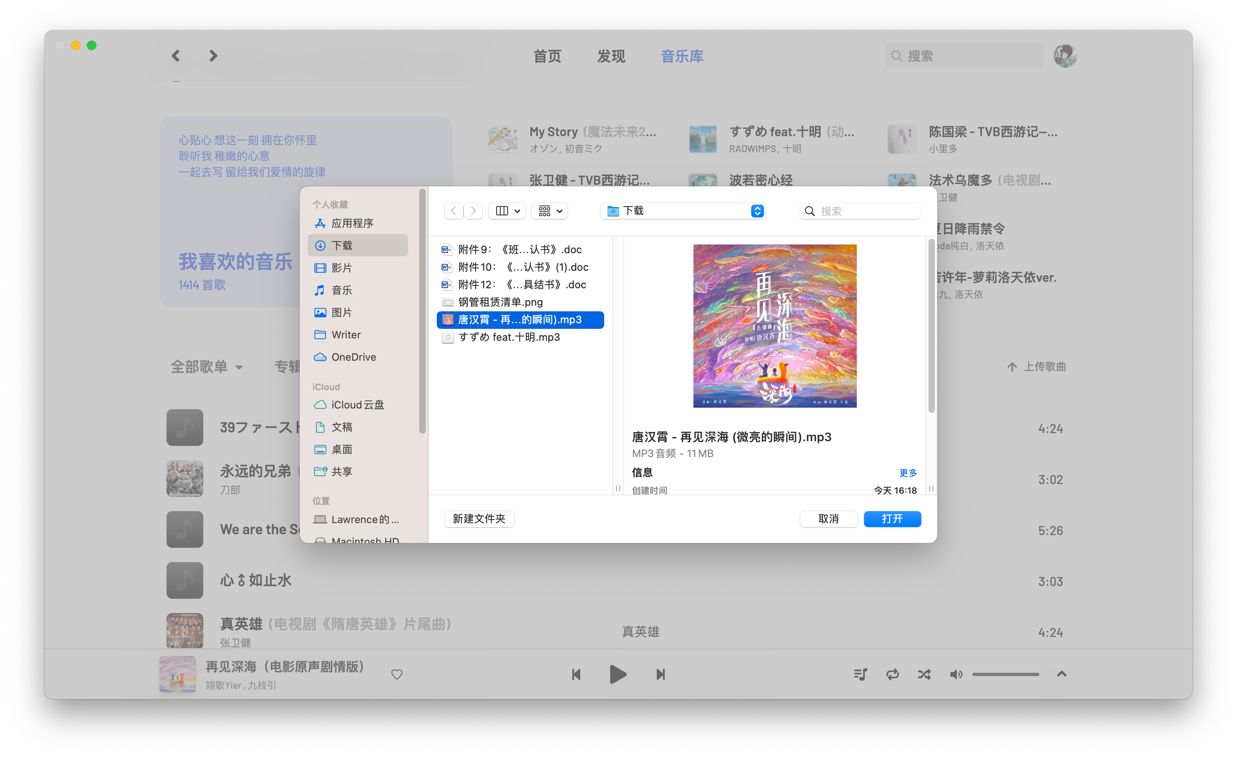Toggle shuffle playback icon
This screenshot has height=758, width=1237.
tap(924, 674)
